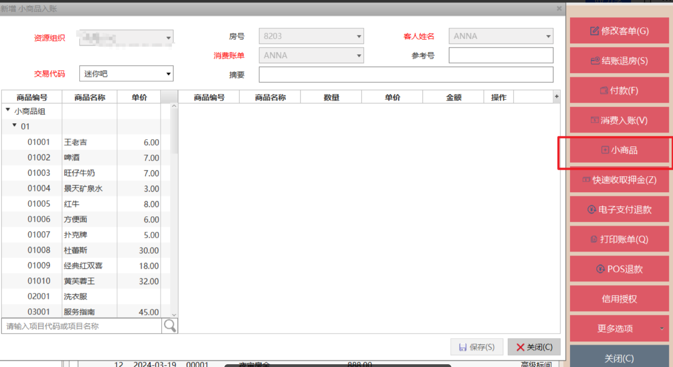The height and width of the screenshot is (367, 673).
Task: Click 电子支付退款 refund button
Action: (619, 210)
